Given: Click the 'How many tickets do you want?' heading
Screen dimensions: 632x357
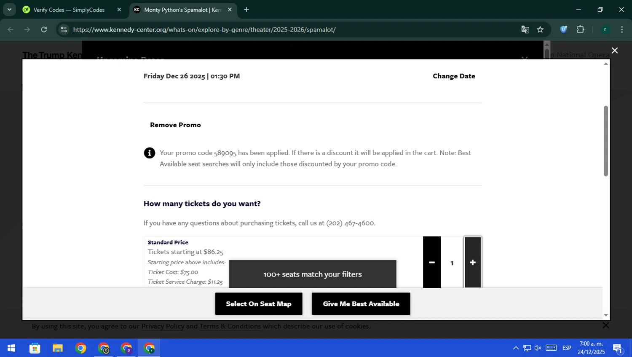Looking at the screenshot, I should 202,204.
